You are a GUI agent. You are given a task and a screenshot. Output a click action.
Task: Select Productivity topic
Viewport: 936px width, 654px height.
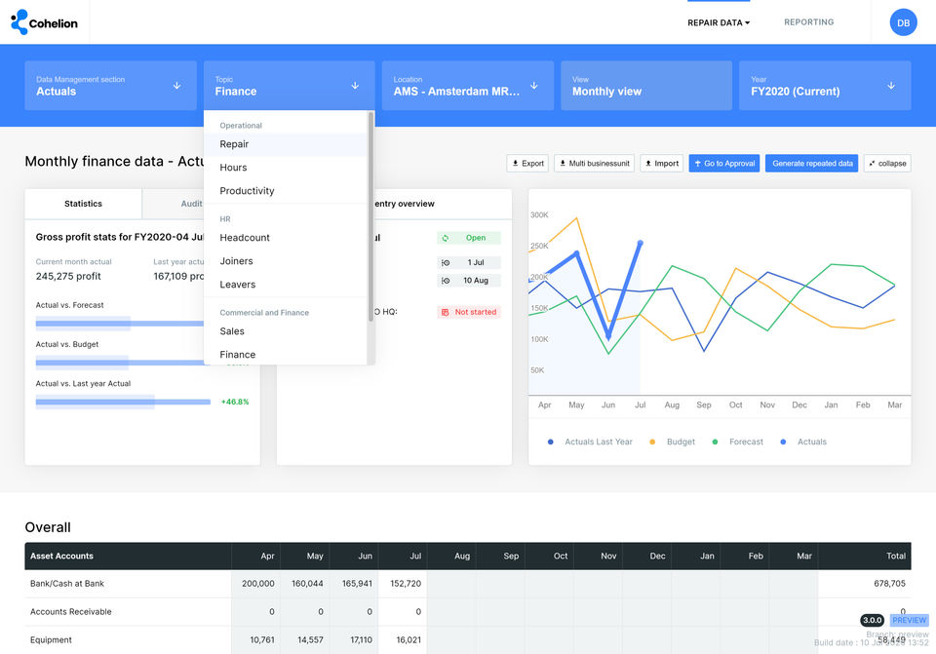[x=286, y=191]
